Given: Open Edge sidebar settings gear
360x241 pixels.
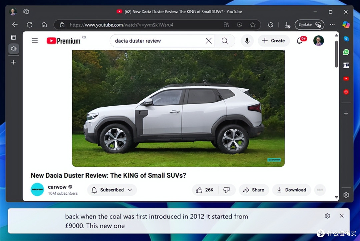Looking at the screenshot, I should tap(346, 195).
